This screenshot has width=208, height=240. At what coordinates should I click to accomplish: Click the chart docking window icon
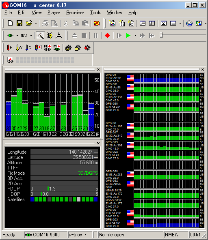(x=199, y=23)
